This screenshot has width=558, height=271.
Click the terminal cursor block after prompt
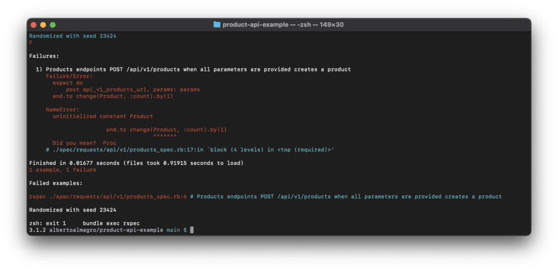[x=192, y=230]
